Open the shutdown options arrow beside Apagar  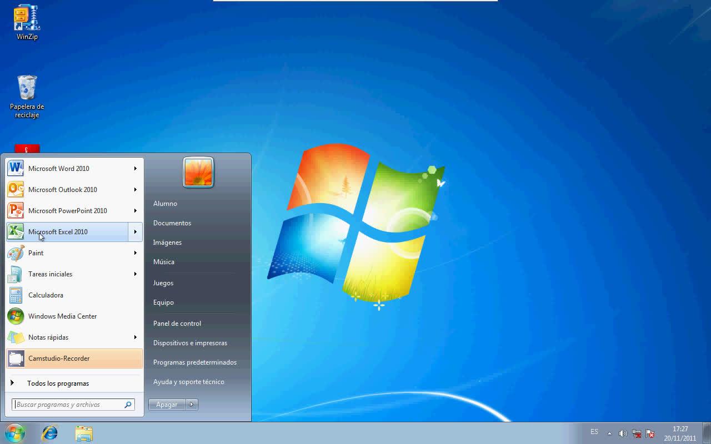192,405
